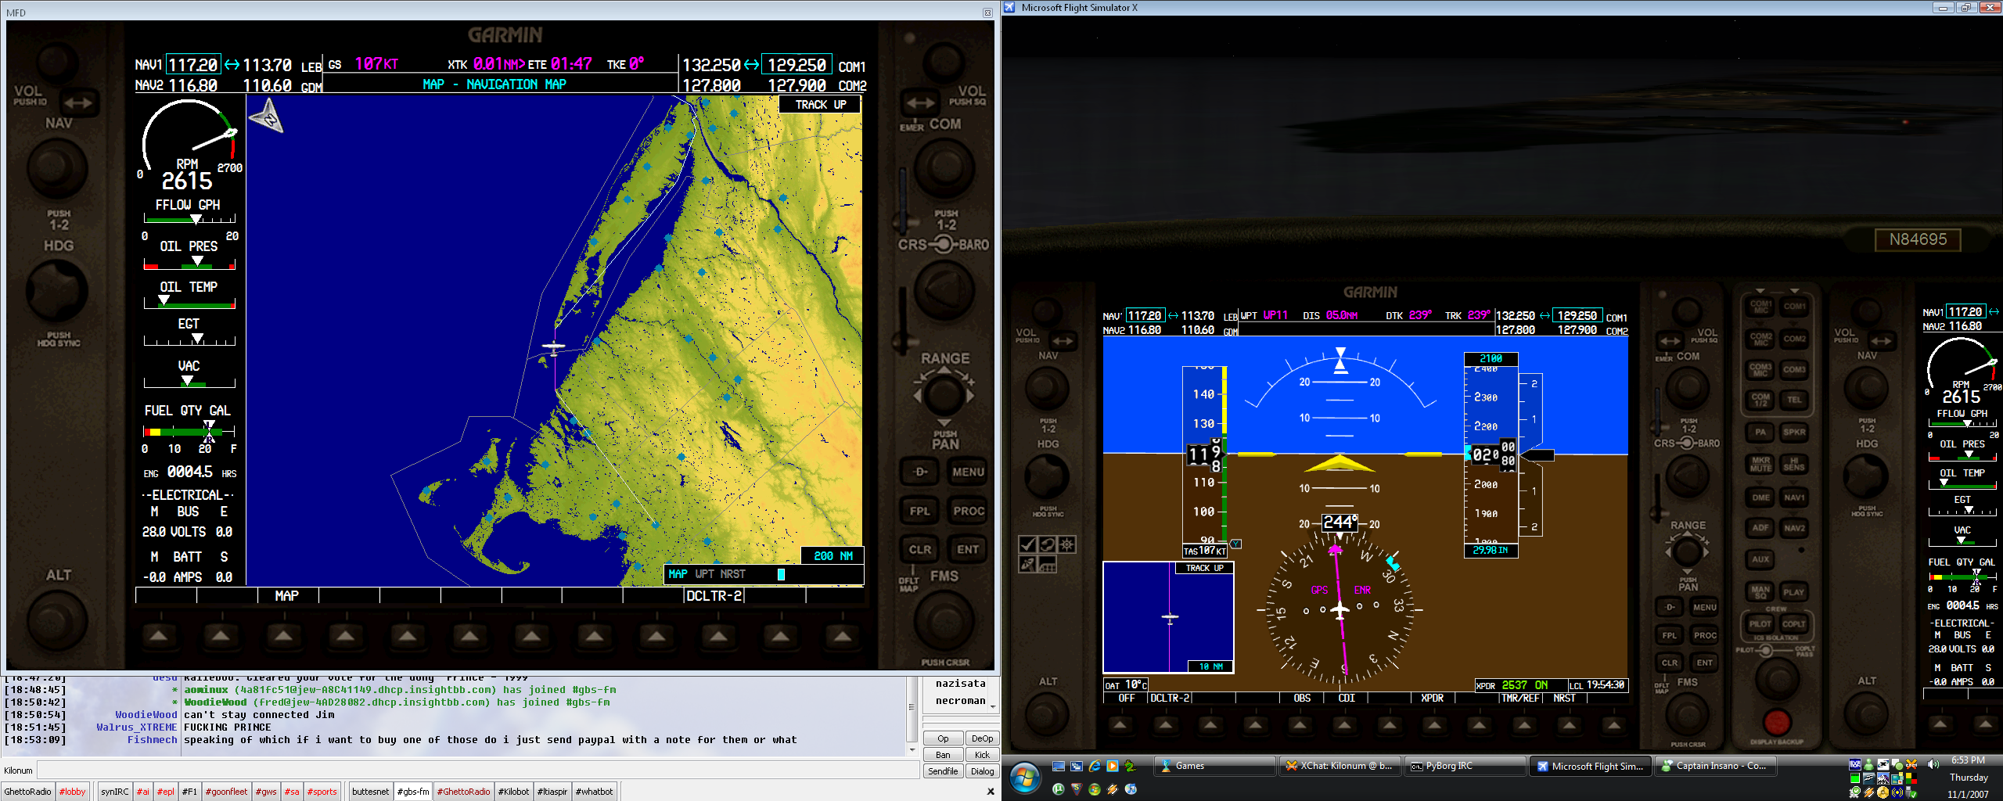2003x801 pixels.
Task: Click the volume speaker tray icon
Action: tap(1933, 763)
